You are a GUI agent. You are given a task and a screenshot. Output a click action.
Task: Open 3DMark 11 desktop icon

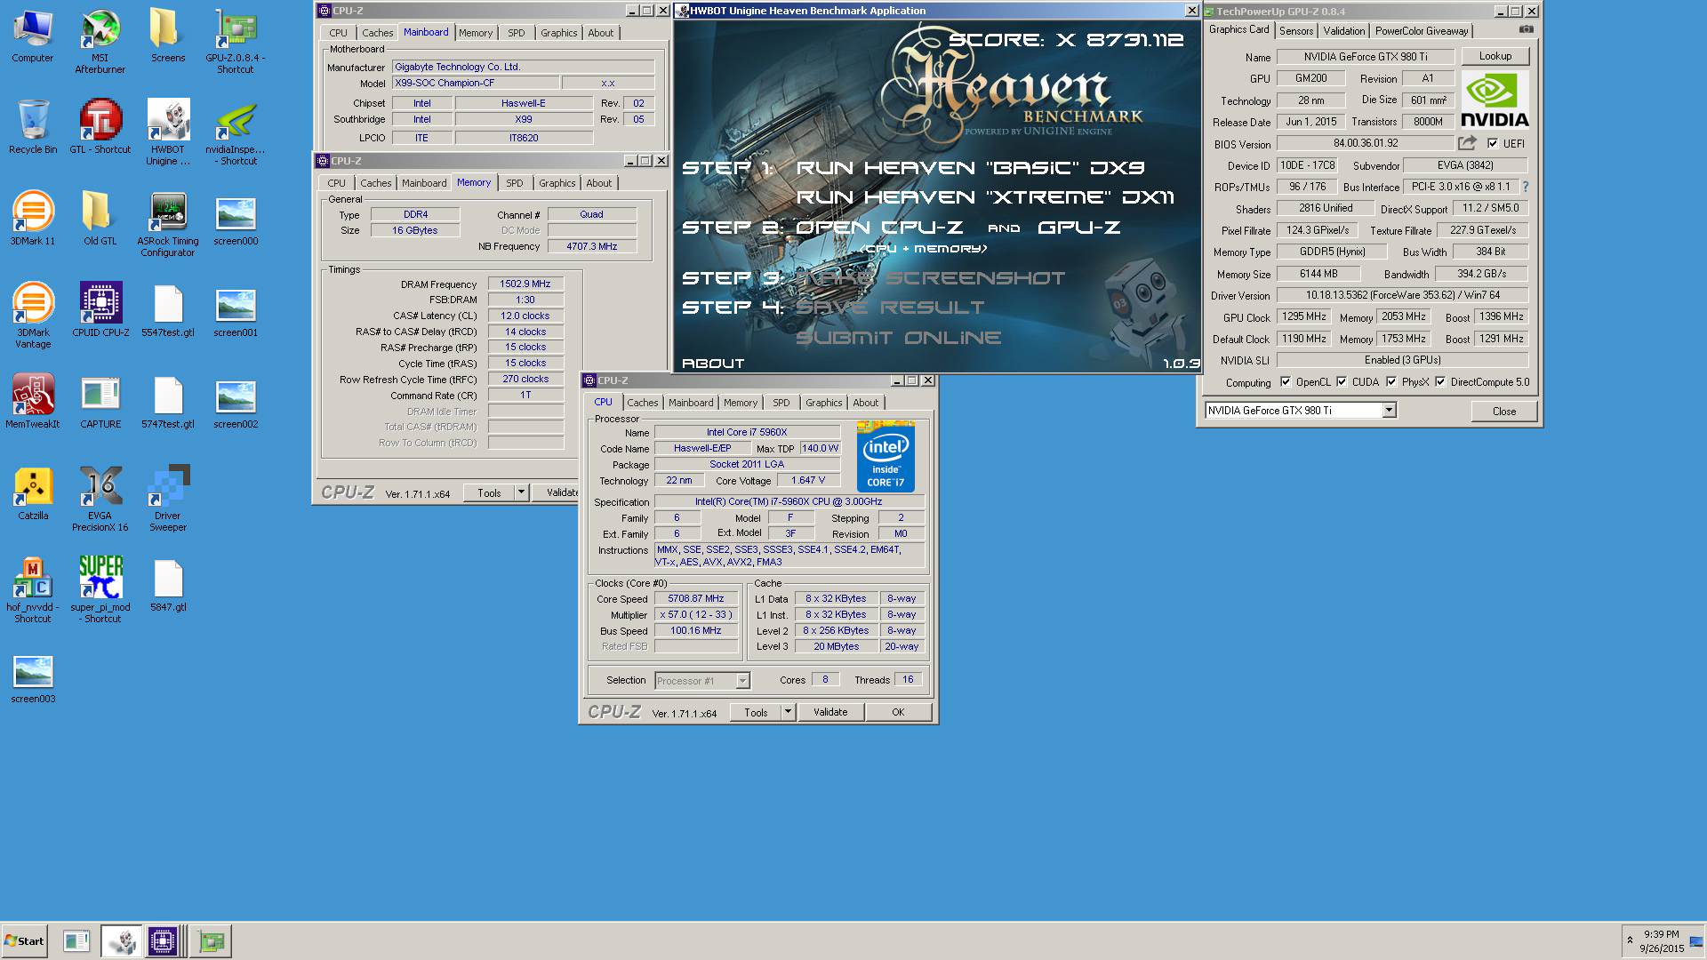tap(33, 219)
